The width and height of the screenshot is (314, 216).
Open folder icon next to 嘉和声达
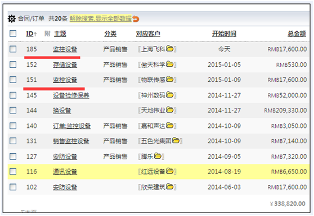(170, 125)
